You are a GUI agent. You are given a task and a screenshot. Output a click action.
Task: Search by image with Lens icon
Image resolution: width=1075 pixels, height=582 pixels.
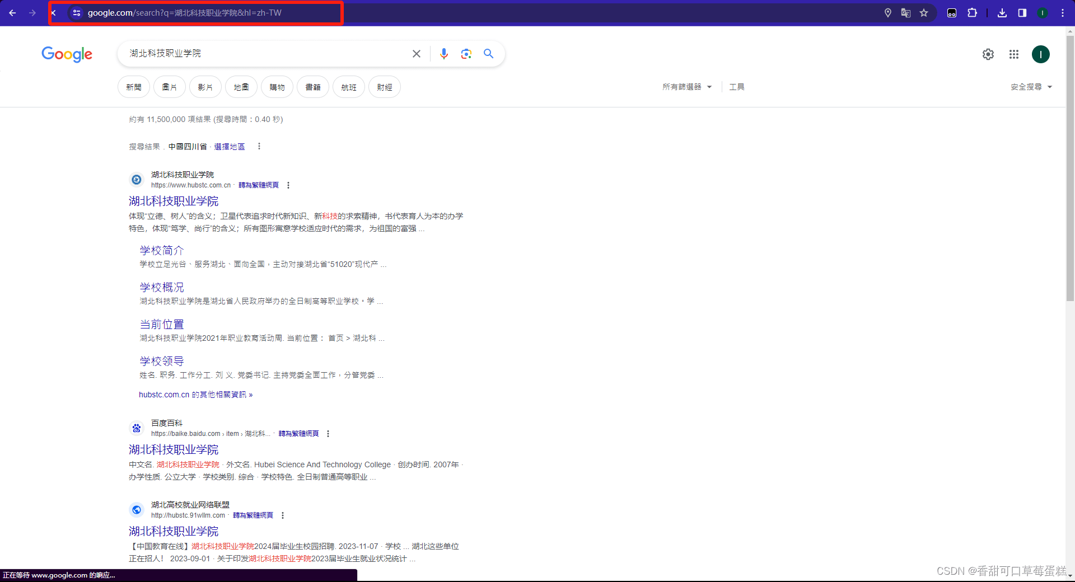point(466,54)
